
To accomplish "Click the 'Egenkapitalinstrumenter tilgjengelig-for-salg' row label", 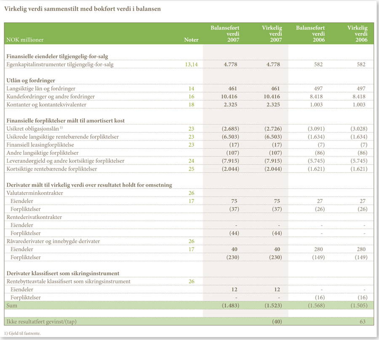I will point(60,64).
